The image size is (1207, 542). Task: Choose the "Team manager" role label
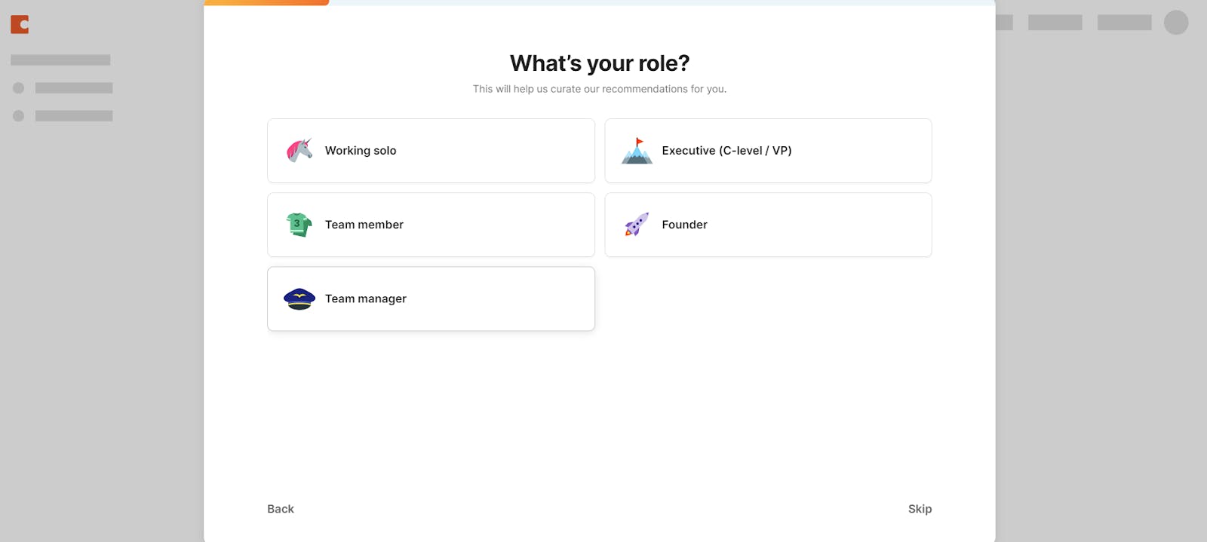(x=366, y=299)
